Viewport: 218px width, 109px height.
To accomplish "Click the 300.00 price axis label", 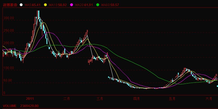I will 9,18.
